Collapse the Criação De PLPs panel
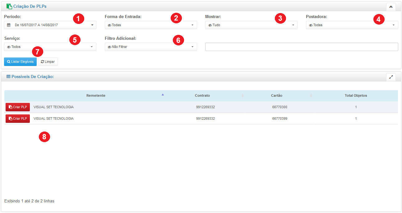The width and height of the screenshot is (402, 213). pyautogui.click(x=391, y=7)
